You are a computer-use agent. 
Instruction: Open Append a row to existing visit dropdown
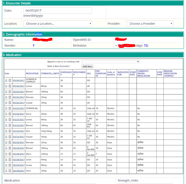(111, 62)
